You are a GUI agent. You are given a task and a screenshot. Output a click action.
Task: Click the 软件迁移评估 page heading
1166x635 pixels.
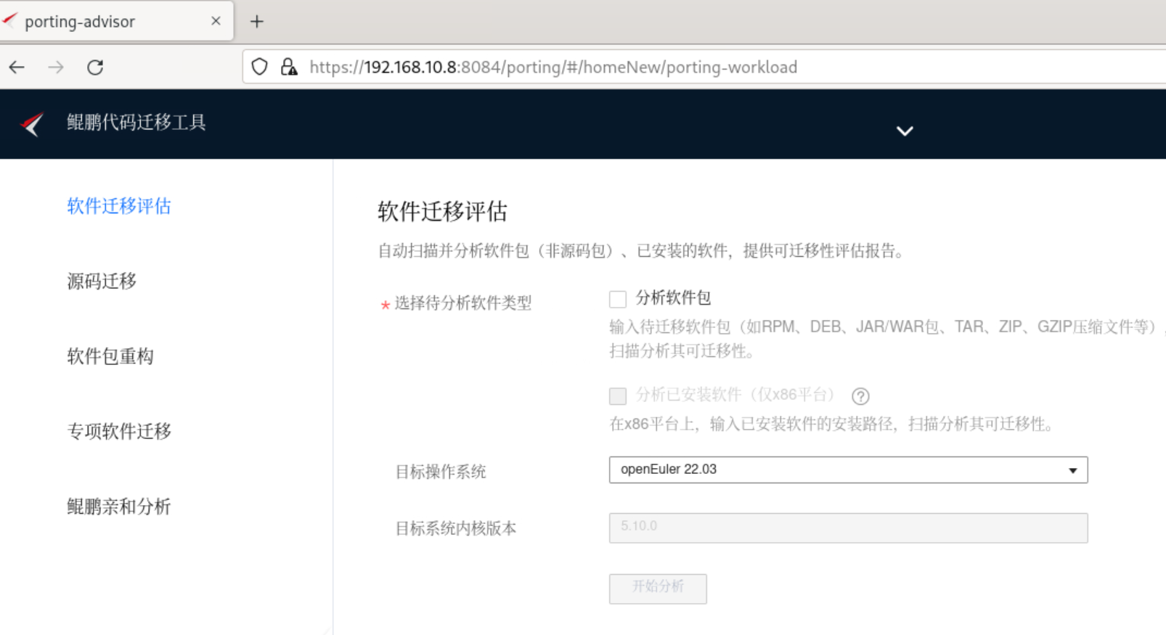(x=442, y=212)
